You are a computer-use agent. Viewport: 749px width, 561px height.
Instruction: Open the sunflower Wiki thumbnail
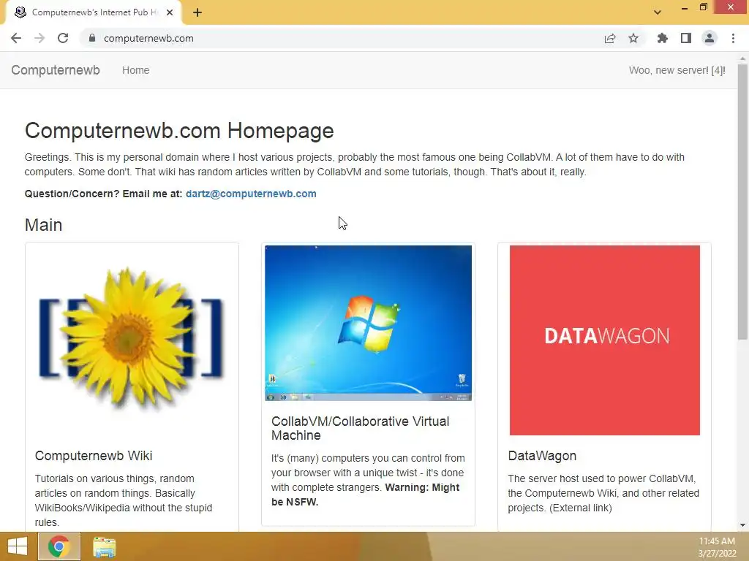(132, 340)
